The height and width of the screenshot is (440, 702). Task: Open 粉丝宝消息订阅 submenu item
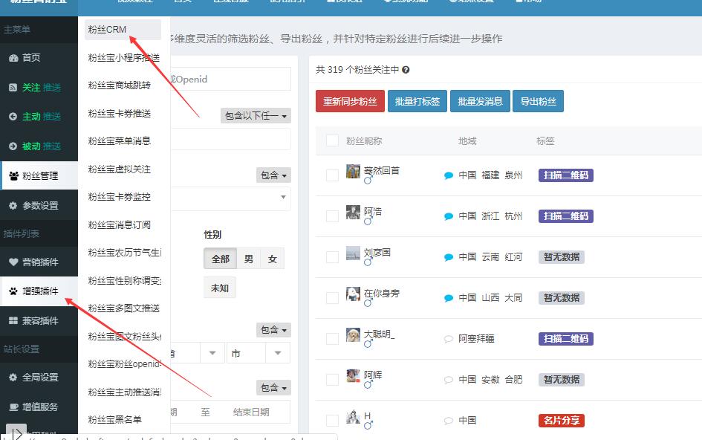(120, 225)
